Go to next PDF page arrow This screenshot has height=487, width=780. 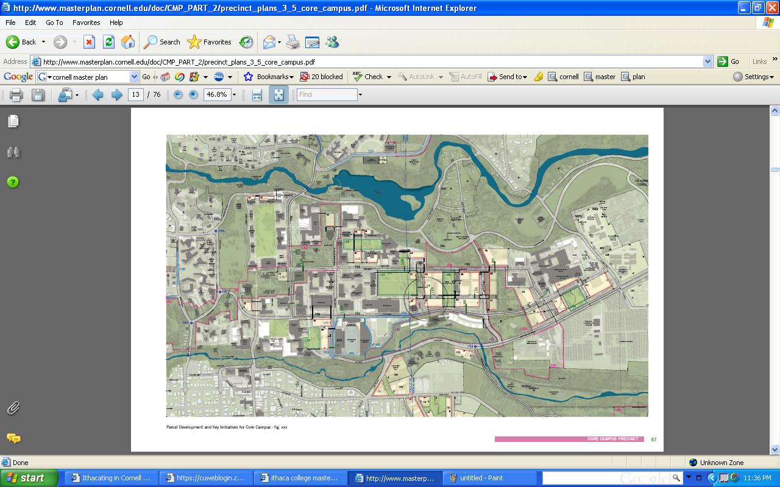click(117, 95)
